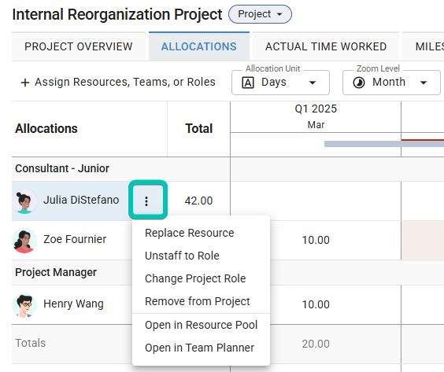The height and width of the screenshot is (372, 444).
Task: Choose Replace Resource from the menu
Action: tap(201, 233)
